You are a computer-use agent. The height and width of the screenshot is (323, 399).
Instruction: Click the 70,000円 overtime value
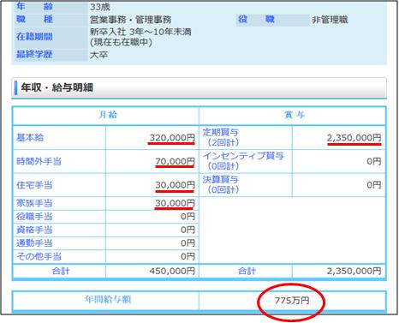click(175, 161)
